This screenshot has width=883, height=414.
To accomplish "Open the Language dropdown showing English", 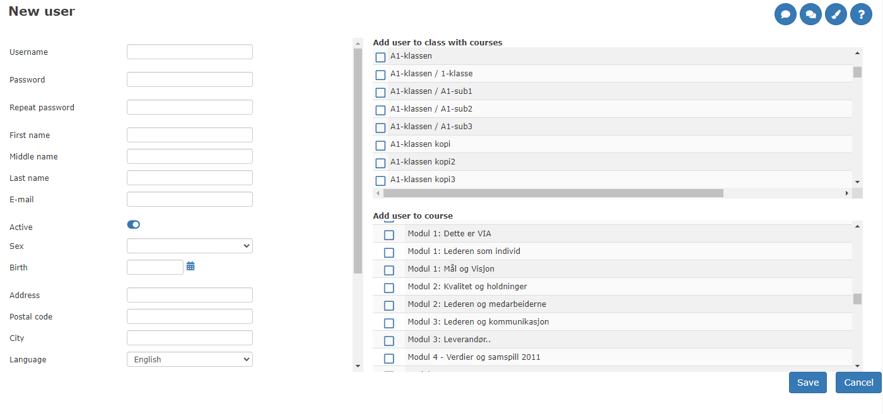I will coord(189,359).
